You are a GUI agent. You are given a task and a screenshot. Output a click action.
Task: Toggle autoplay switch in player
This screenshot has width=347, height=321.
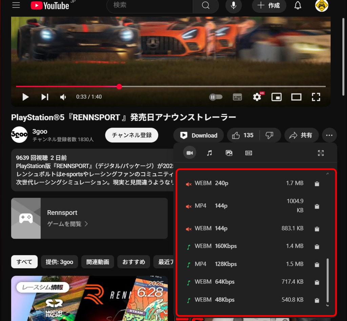pos(216,97)
